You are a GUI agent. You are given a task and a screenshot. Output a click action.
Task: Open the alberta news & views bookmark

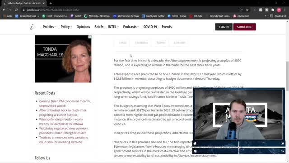click(x=126, y=16)
